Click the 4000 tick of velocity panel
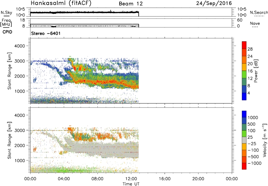 tap(20, 115)
